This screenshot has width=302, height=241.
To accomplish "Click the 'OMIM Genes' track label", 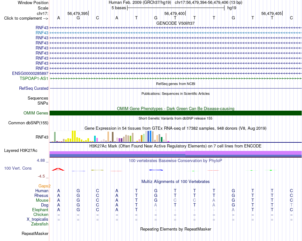I will (36, 113).
